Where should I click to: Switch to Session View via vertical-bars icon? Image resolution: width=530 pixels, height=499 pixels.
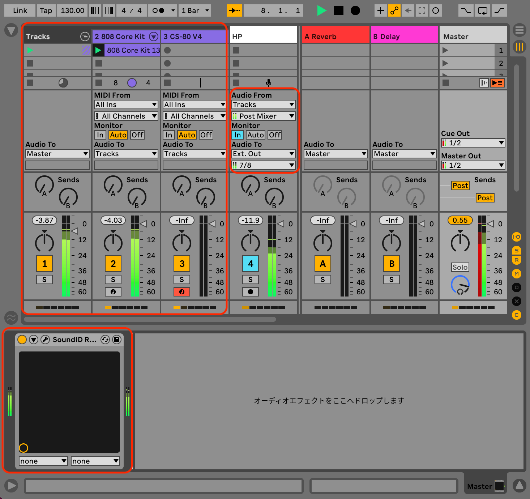tap(520, 47)
